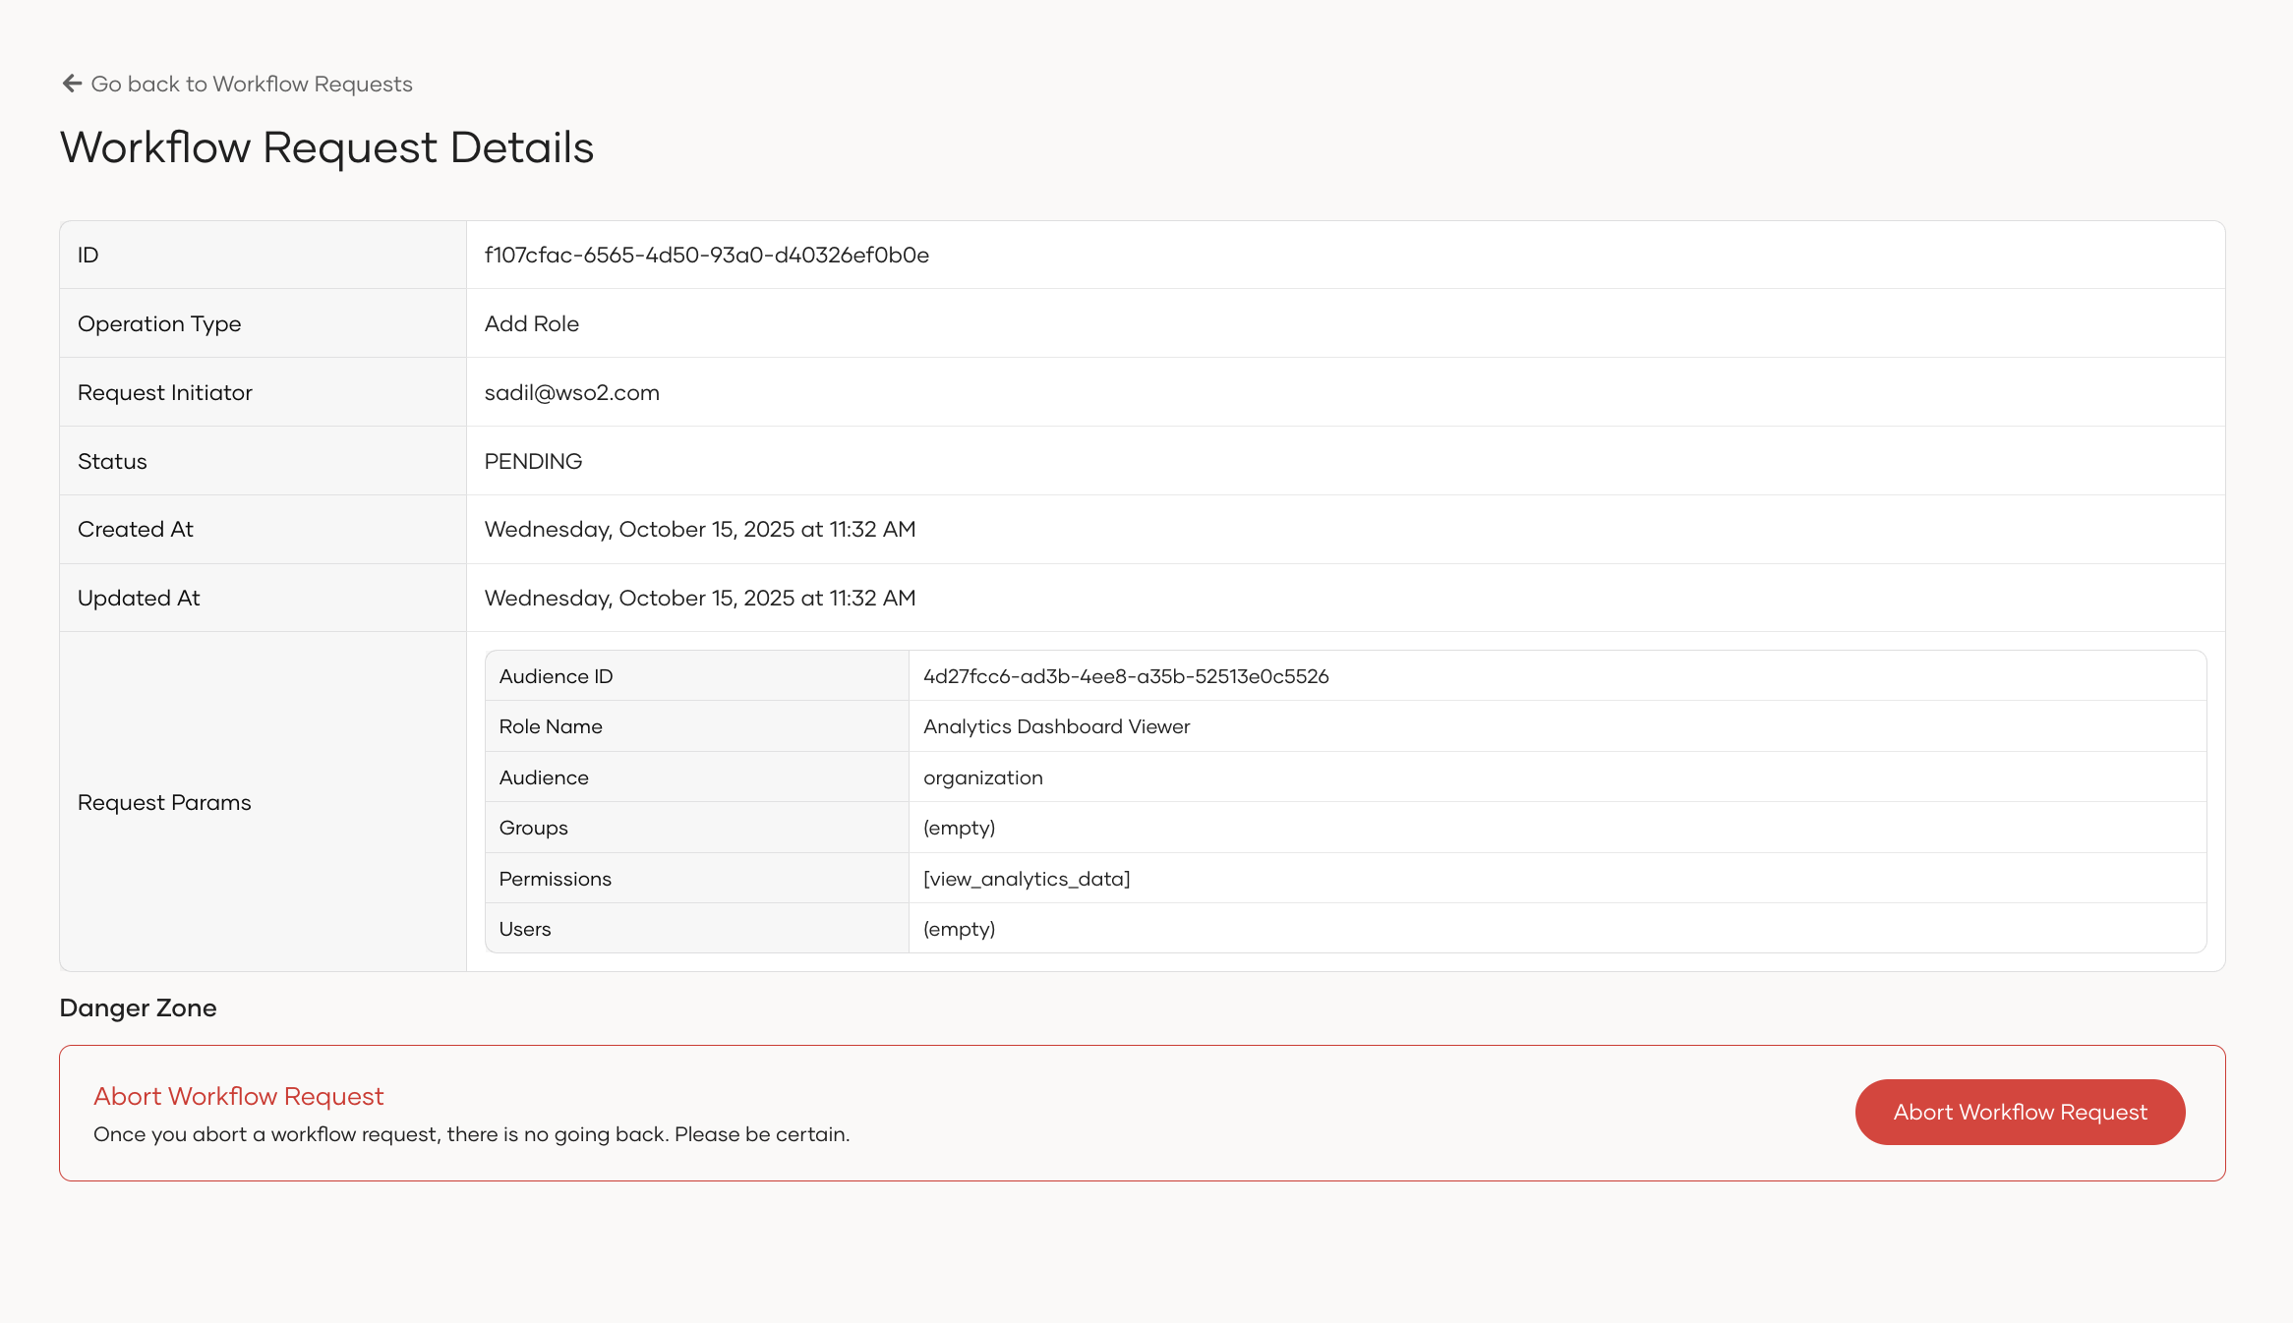Screen dimensions: 2293x1323
Task: Click the Danger Zone heading
Action: pyautogui.click(x=138, y=1008)
